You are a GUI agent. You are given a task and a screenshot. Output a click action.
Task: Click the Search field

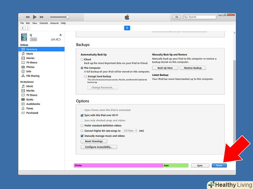click(200, 17)
